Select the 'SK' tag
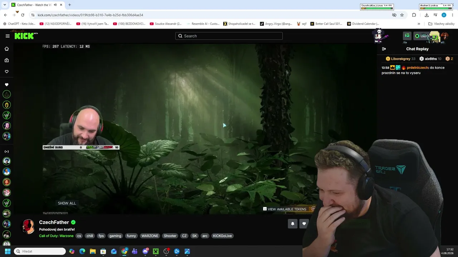This screenshot has width=458, height=257. (195, 236)
